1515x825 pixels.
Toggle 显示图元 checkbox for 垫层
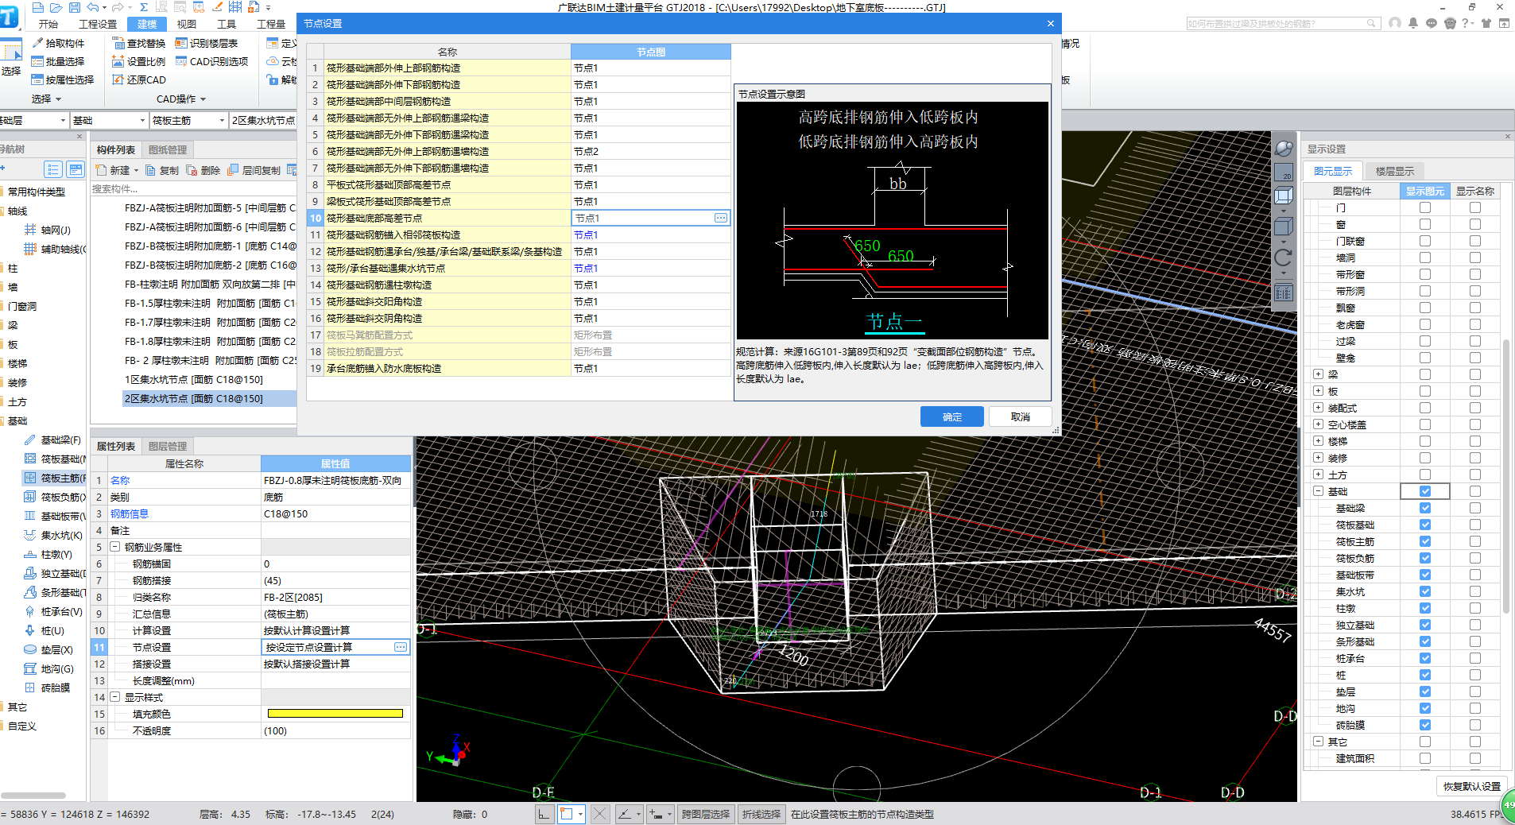[1424, 691]
